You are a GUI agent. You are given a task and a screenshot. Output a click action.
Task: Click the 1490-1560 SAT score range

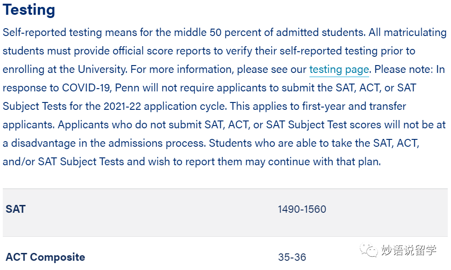coord(302,209)
